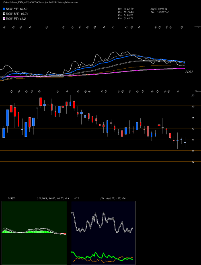Click the 'Pre L: 15.25' value

[126, 15]
